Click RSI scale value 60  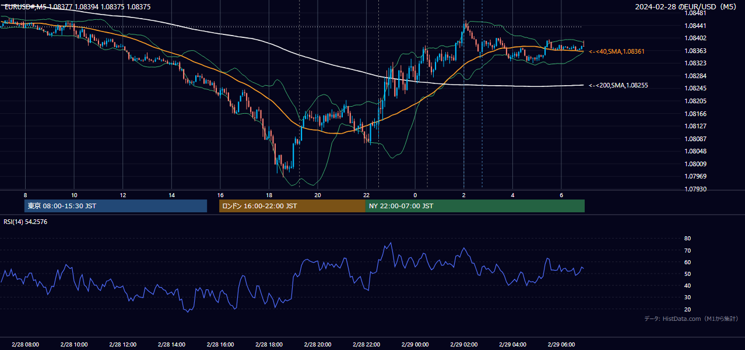[687, 262]
